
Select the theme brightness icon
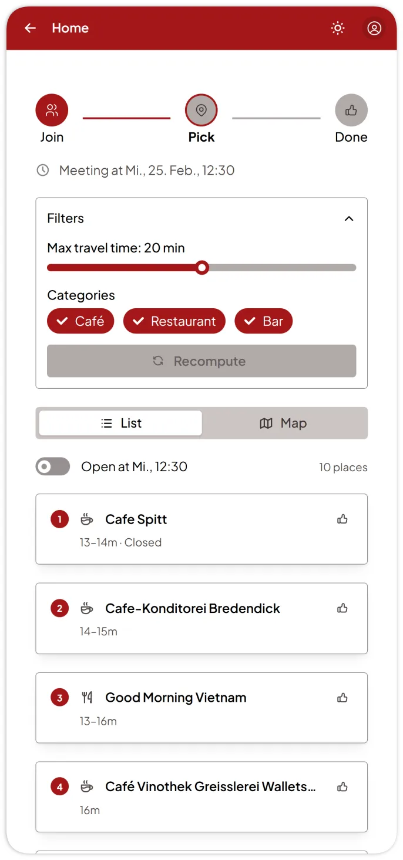(338, 28)
